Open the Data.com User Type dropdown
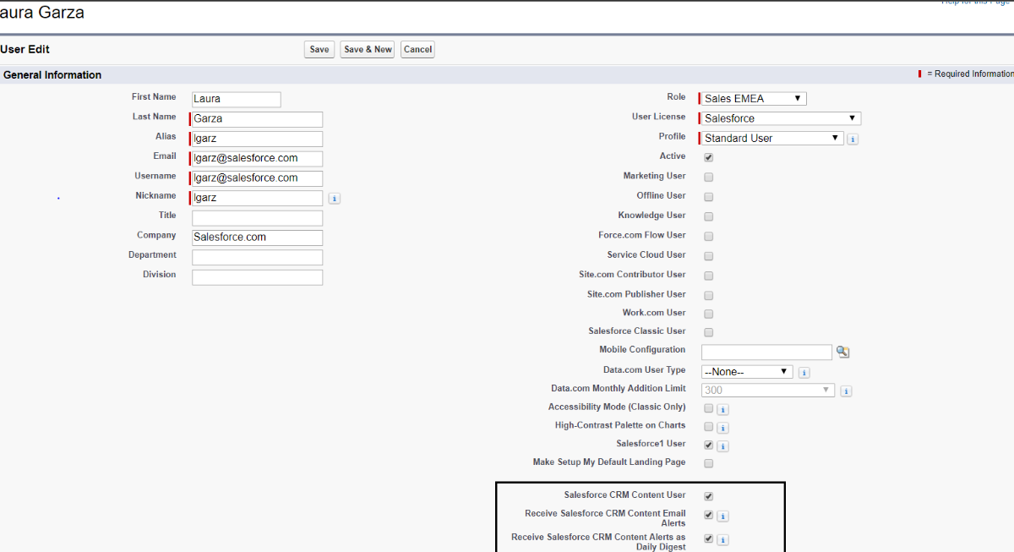This screenshot has height=552, width=1014. [746, 371]
